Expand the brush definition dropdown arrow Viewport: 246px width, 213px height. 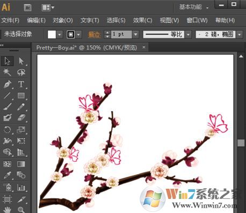240,34
